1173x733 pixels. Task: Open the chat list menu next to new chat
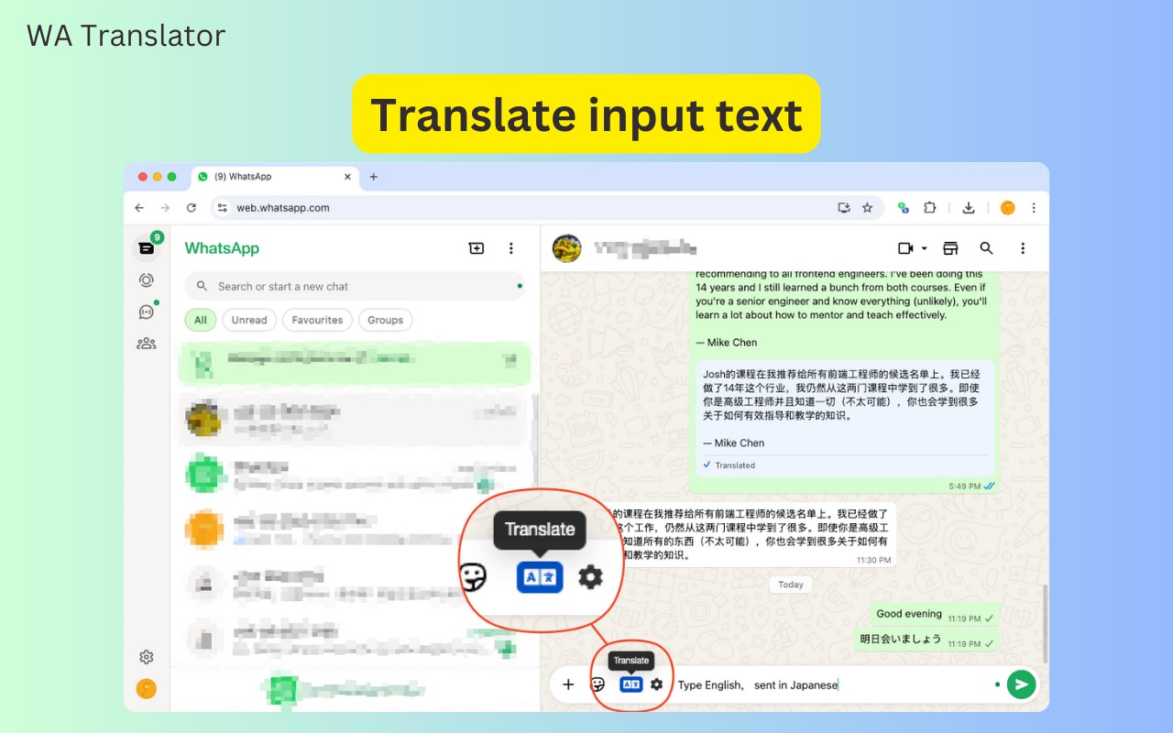point(511,248)
